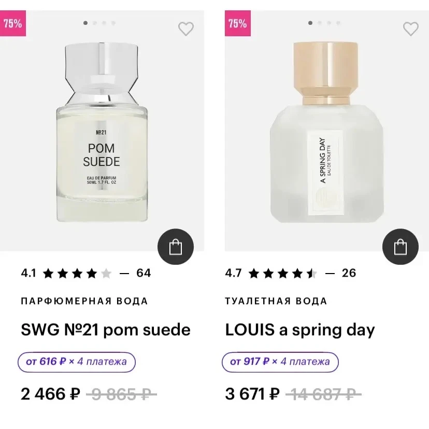Show second photo dot for pom suede
Screen dimensions: 429x429
coord(95,23)
